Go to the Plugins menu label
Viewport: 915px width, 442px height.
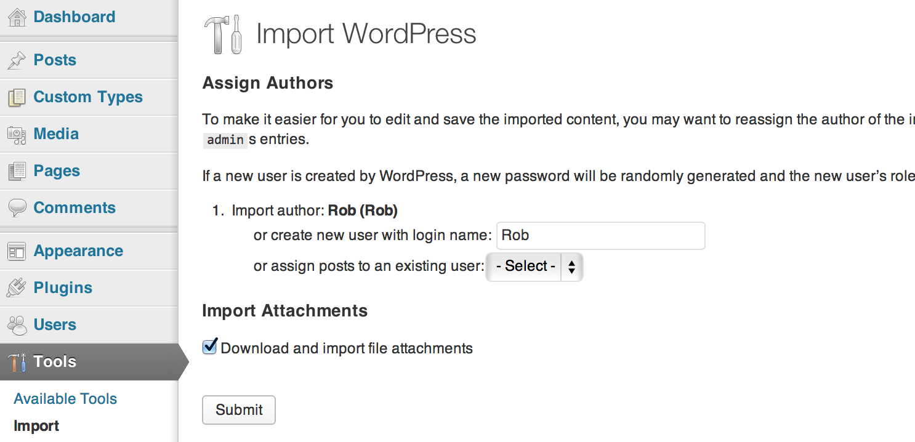[63, 288]
